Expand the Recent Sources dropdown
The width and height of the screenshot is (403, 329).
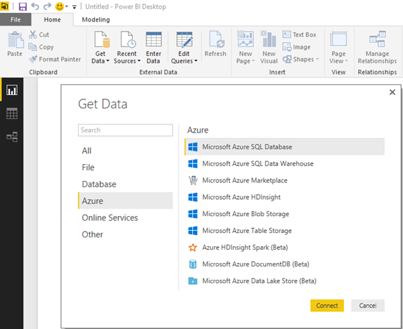click(x=127, y=61)
